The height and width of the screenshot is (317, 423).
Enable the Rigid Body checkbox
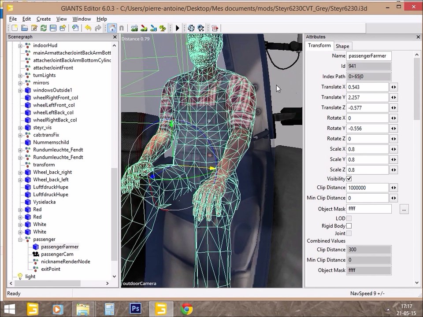[x=349, y=226]
